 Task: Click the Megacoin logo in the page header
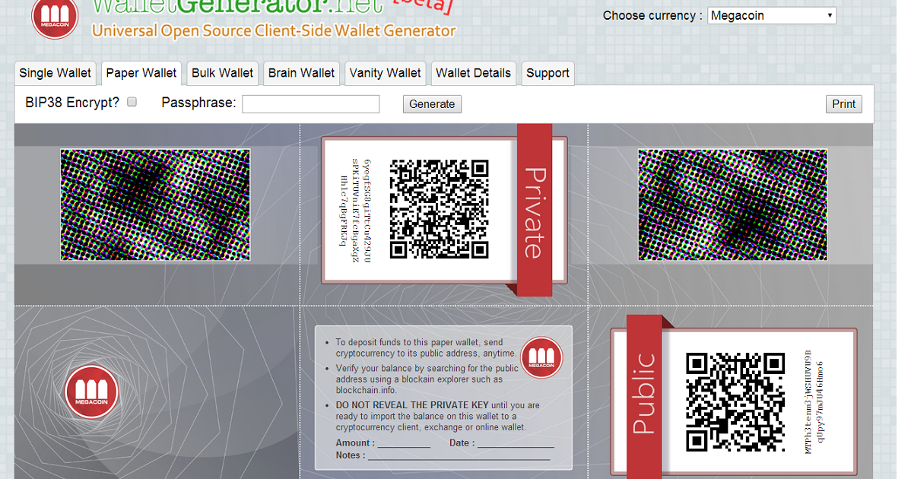coord(55,17)
